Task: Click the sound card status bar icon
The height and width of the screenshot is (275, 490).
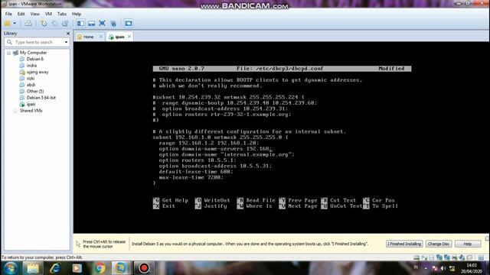Action: click(x=462, y=257)
